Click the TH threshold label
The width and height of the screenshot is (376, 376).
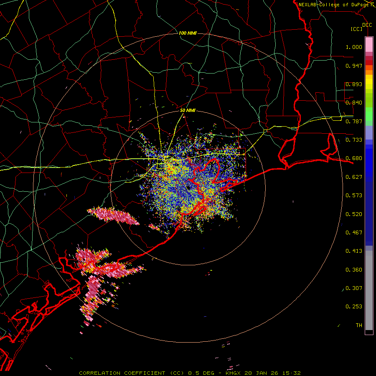click(x=359, y=325)
